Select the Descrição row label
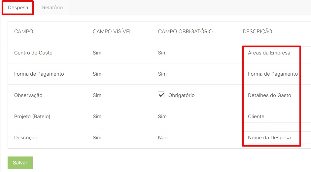 (26, 138)
